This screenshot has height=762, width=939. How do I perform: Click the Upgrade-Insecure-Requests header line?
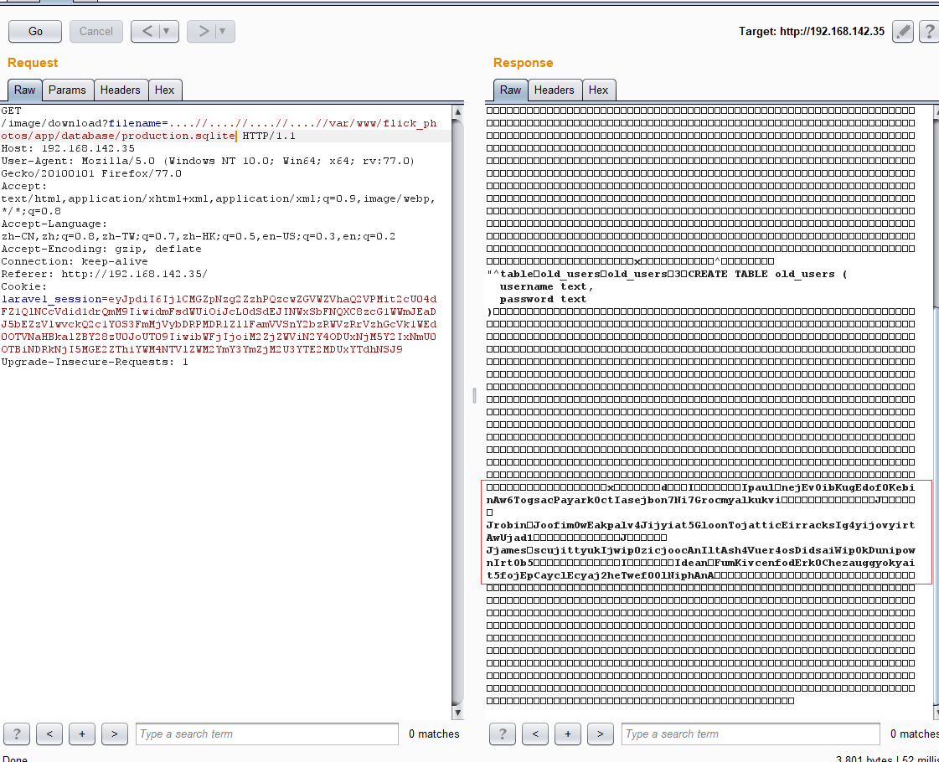coord(95,362)
